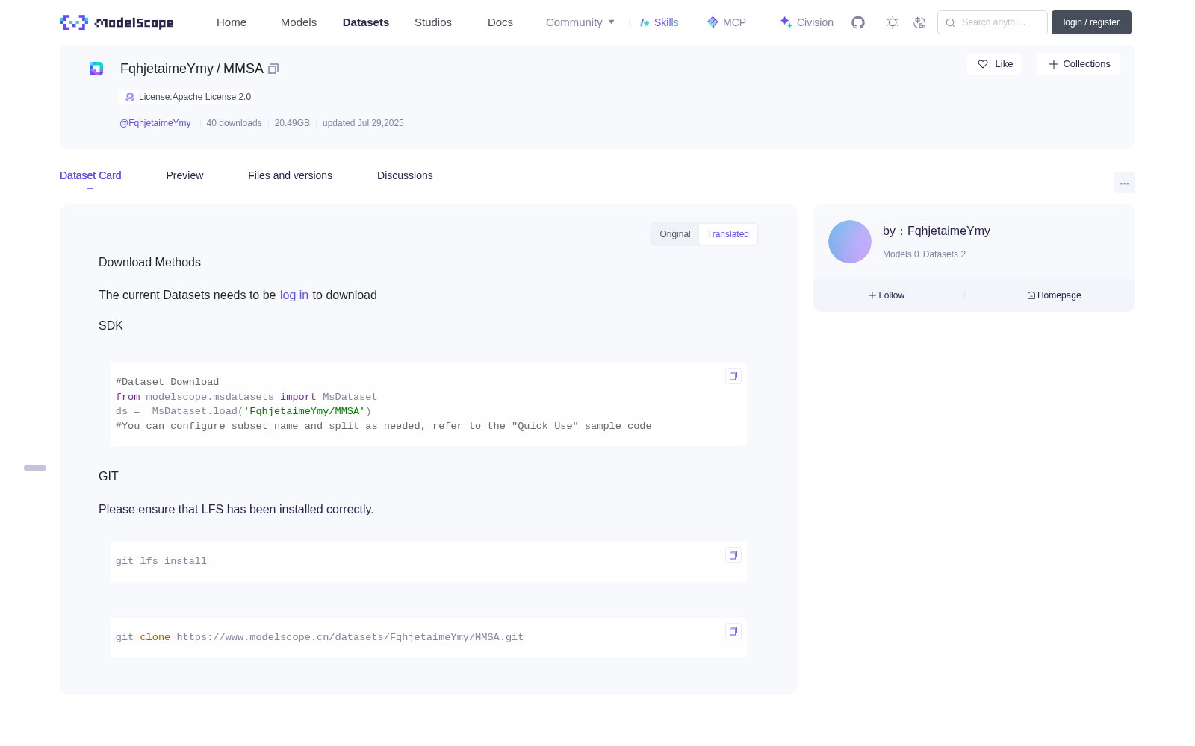Visit the author's Homepage
The height and width of the screenshot is (746, 1195).
pos(1054,295)
